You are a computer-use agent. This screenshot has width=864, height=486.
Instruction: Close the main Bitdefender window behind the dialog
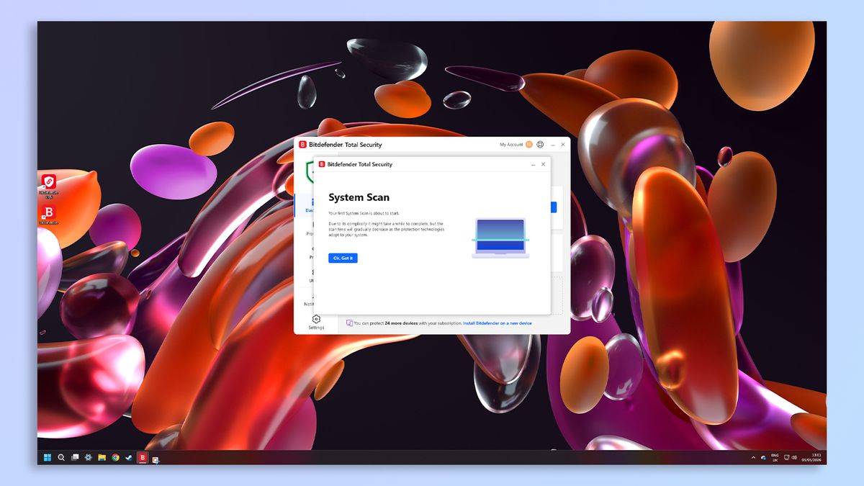pos(563,145)
